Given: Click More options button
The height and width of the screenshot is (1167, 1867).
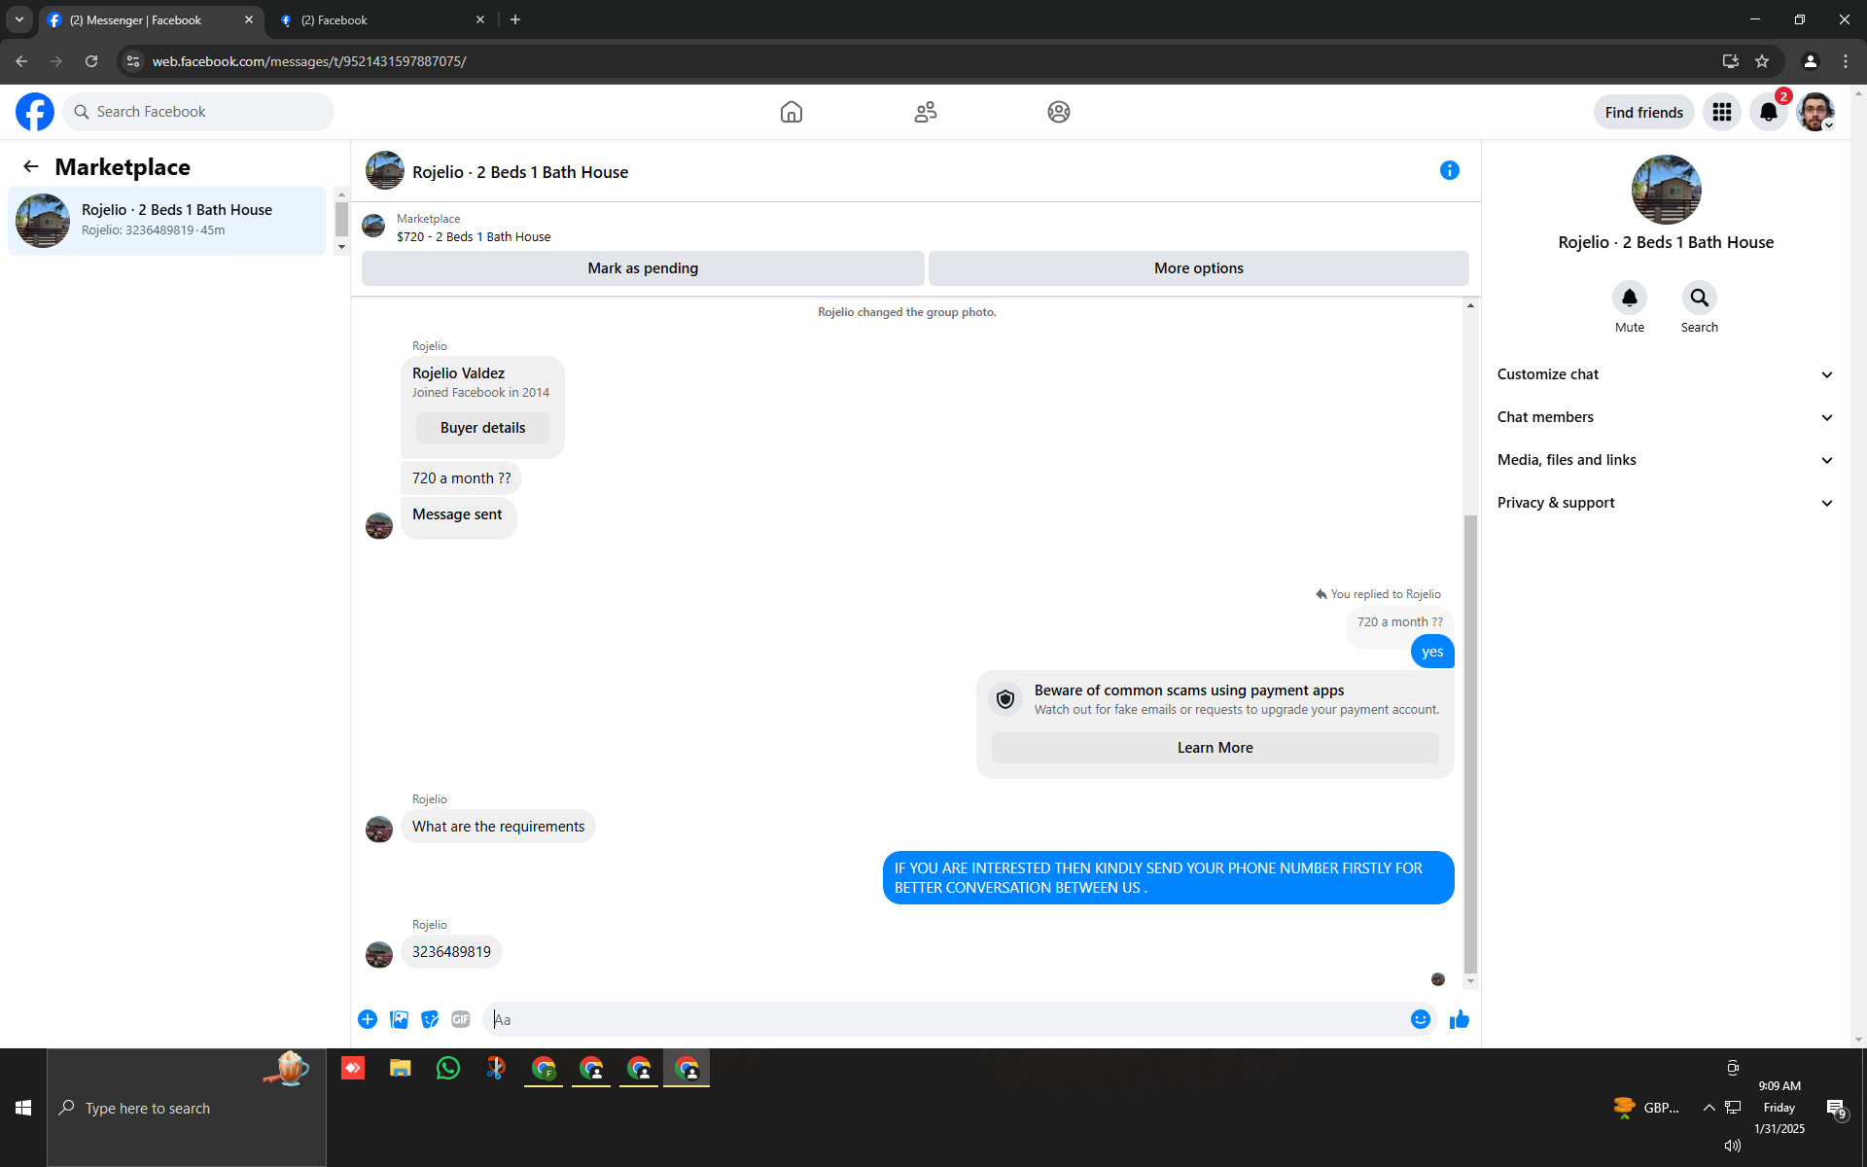Looking at the screenshot, I should coord(1199,268).
